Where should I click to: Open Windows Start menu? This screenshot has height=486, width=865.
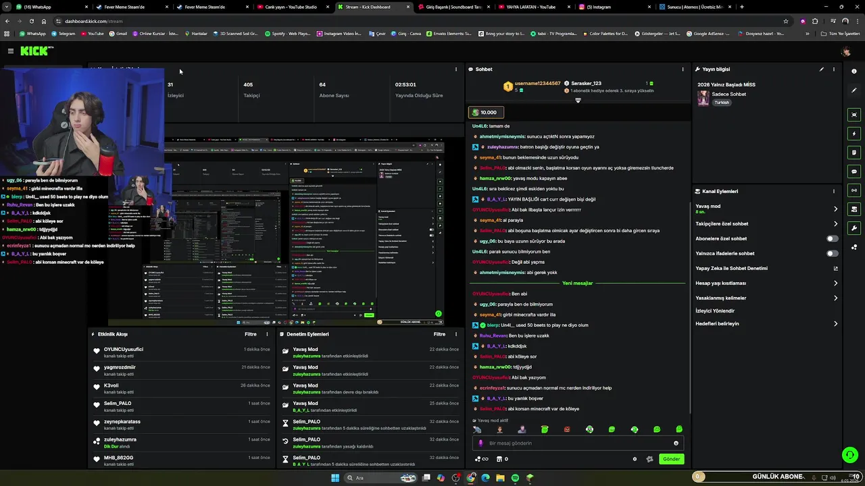pyautogui.click(x=335, y=478)
